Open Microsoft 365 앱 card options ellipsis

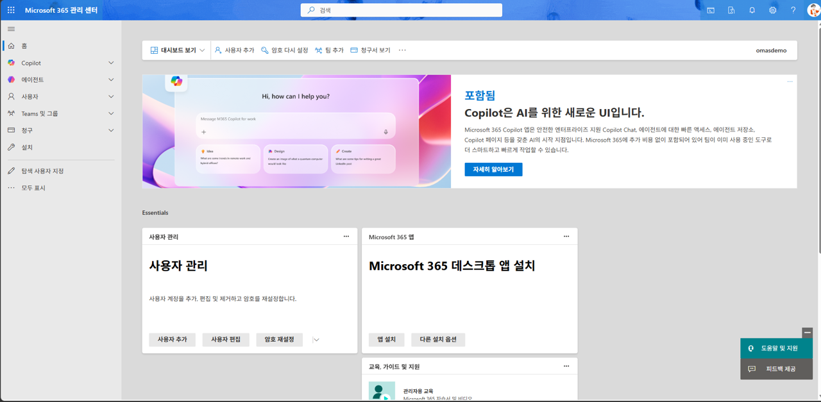[566, 237]
